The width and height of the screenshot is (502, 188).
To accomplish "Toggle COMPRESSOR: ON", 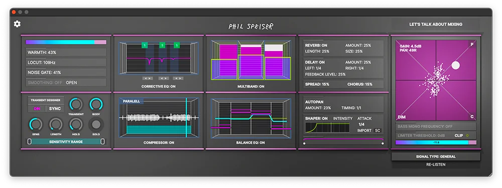I will [159, 142].
